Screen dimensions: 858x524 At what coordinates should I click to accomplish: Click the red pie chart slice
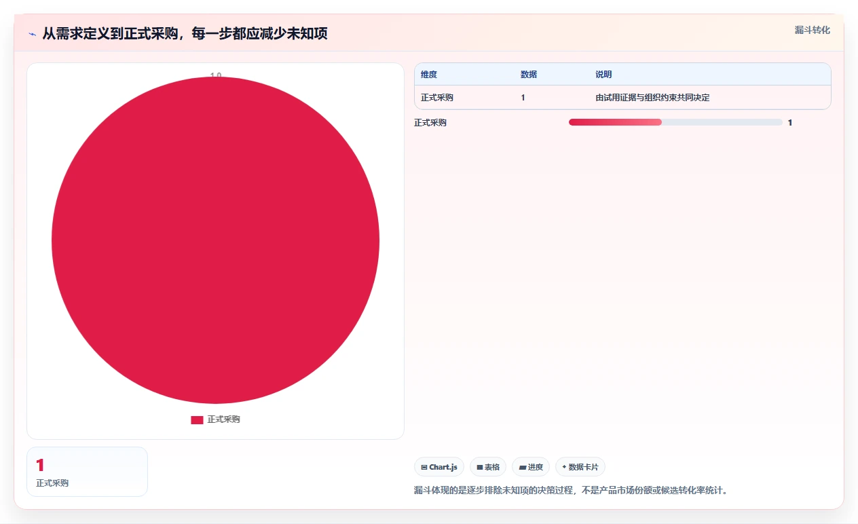pyautogui.click(x=215, y=240)
